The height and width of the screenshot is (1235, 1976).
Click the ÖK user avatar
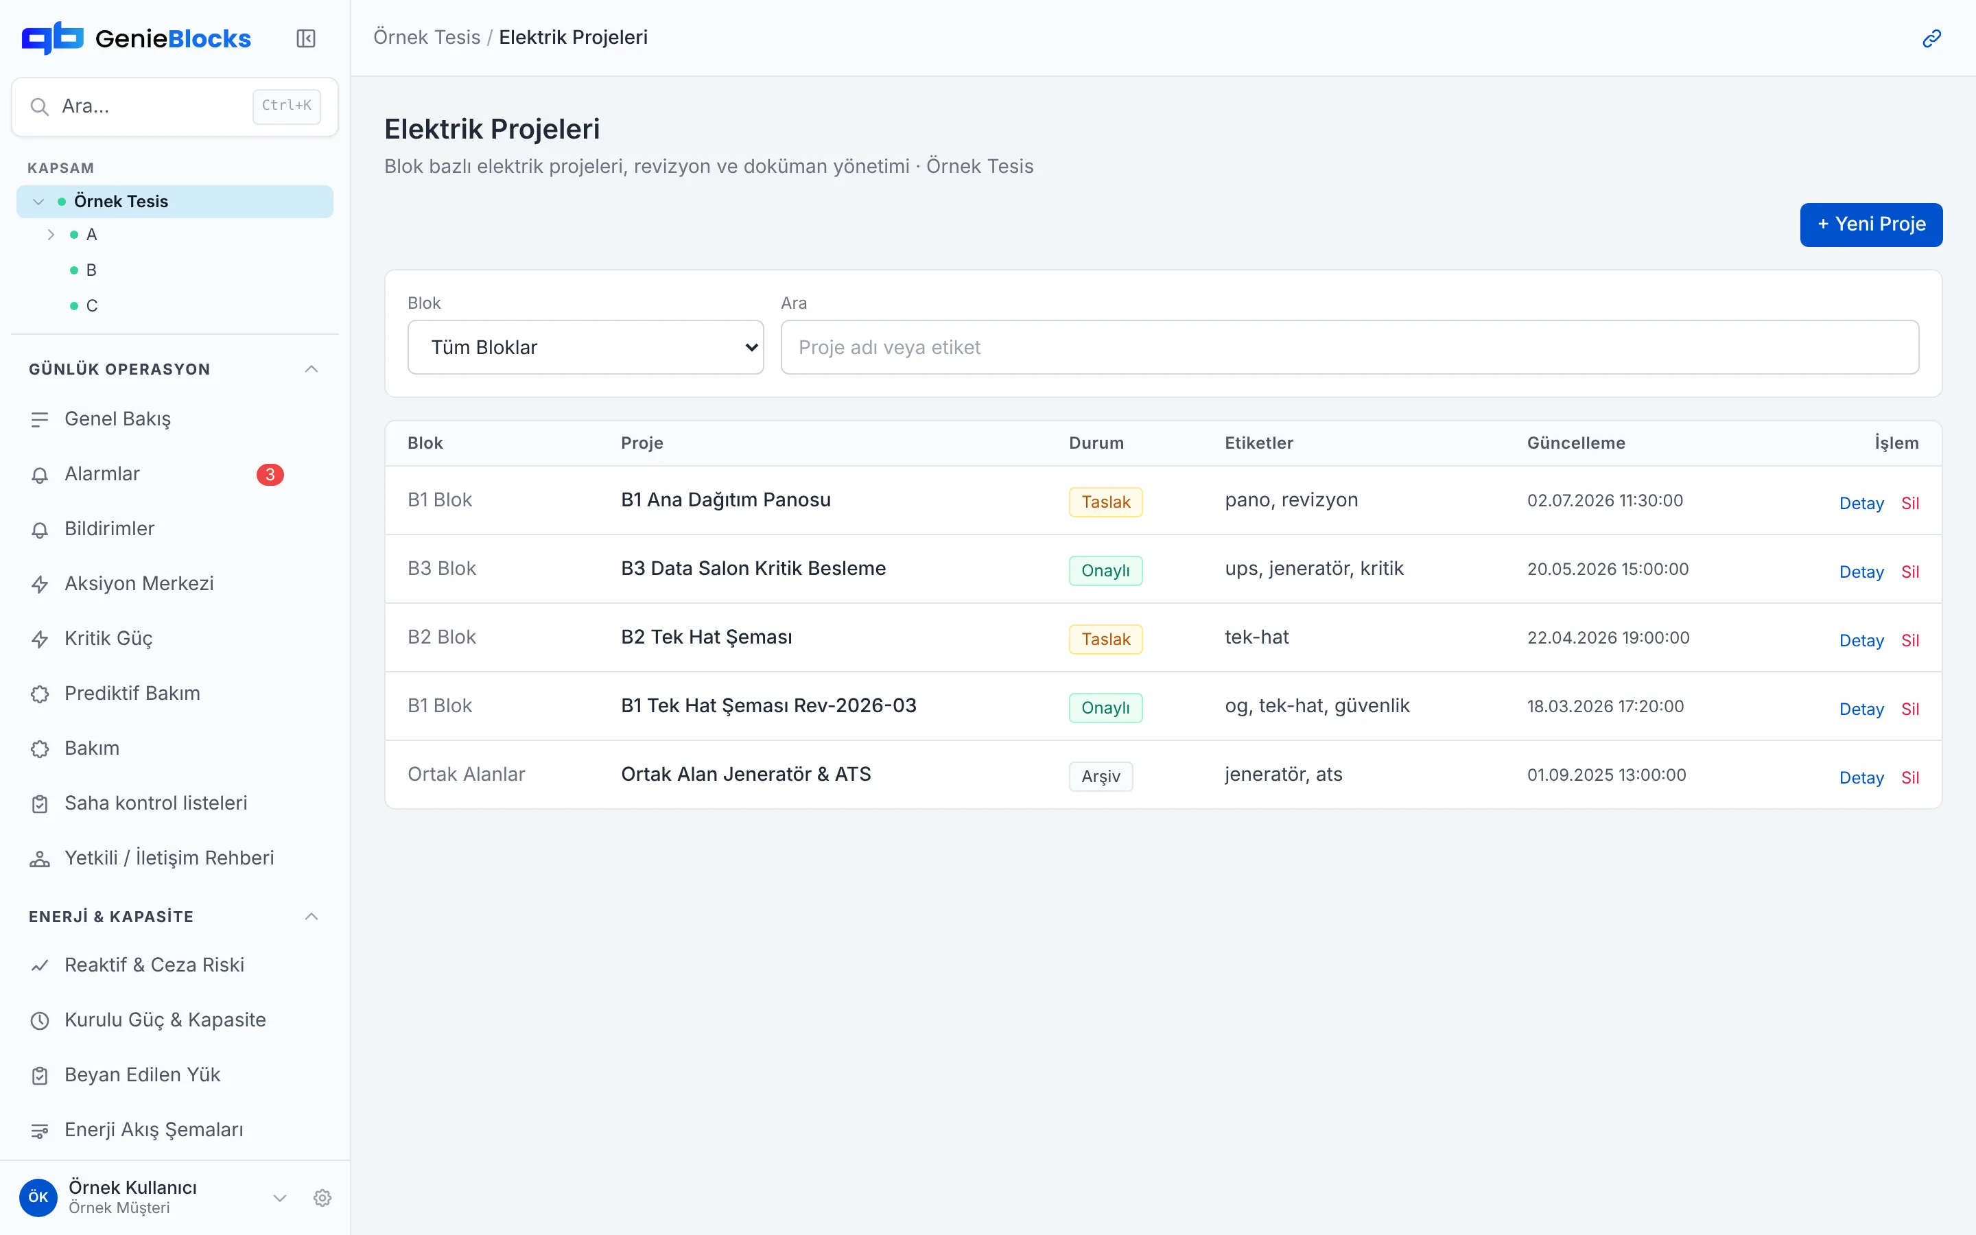pyautogui.click(x=38, y=1197)
